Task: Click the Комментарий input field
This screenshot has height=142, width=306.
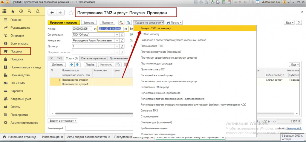Action: pos(100,128)
